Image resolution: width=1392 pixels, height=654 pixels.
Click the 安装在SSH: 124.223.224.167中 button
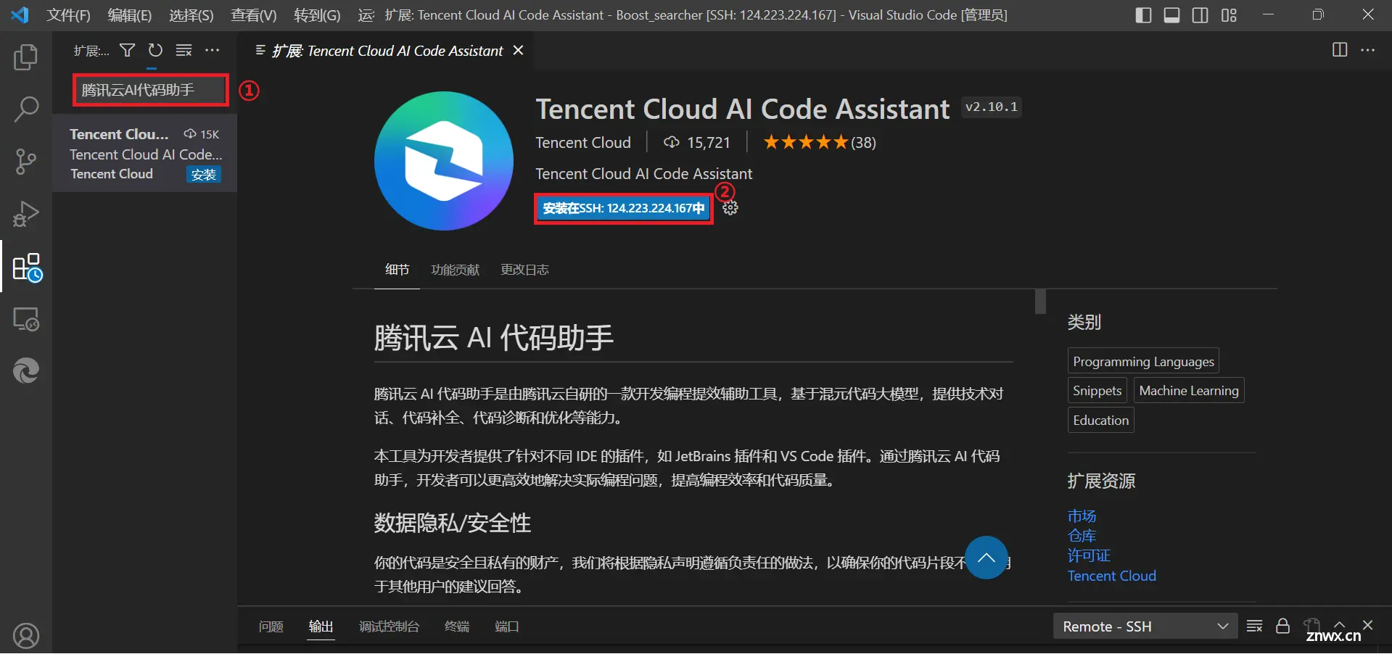[623, 209]
